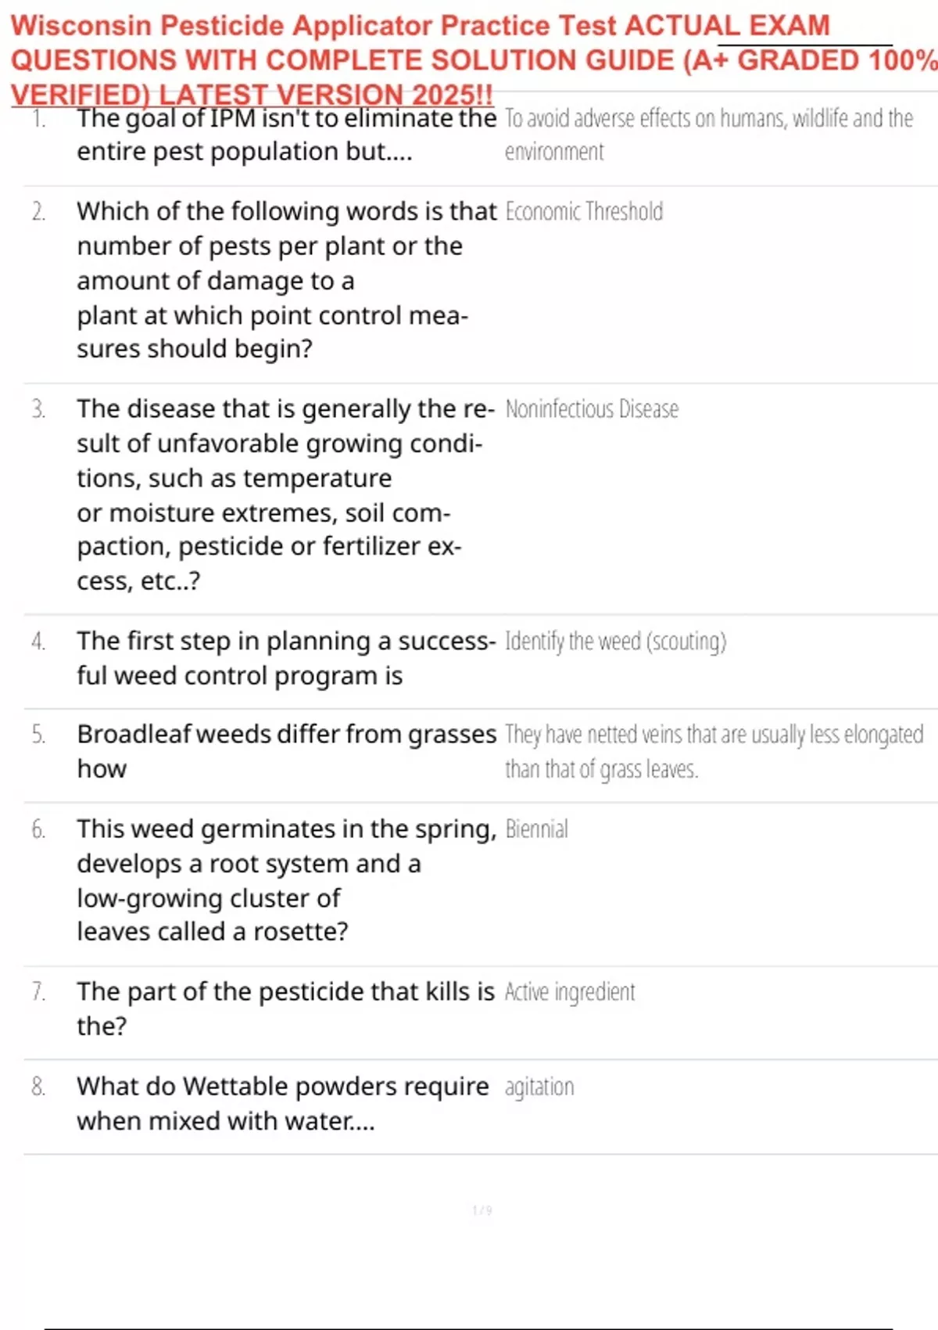Click the Noninfectious Disease answer
Viewport: 938px width, 1330px height.
click(592, 408)
